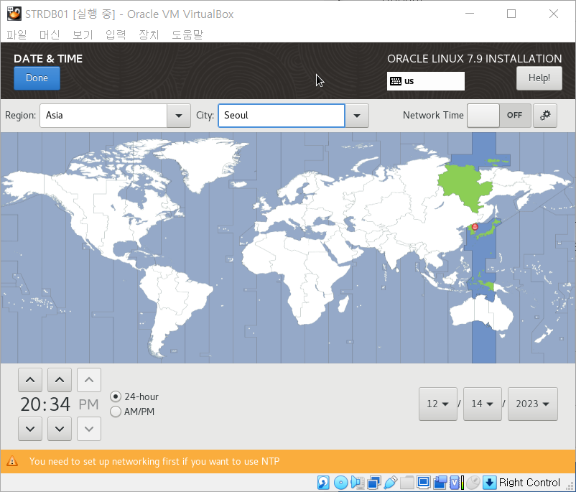
Task: Click the mouse integration status icon
Action: (x=473, y=483)
